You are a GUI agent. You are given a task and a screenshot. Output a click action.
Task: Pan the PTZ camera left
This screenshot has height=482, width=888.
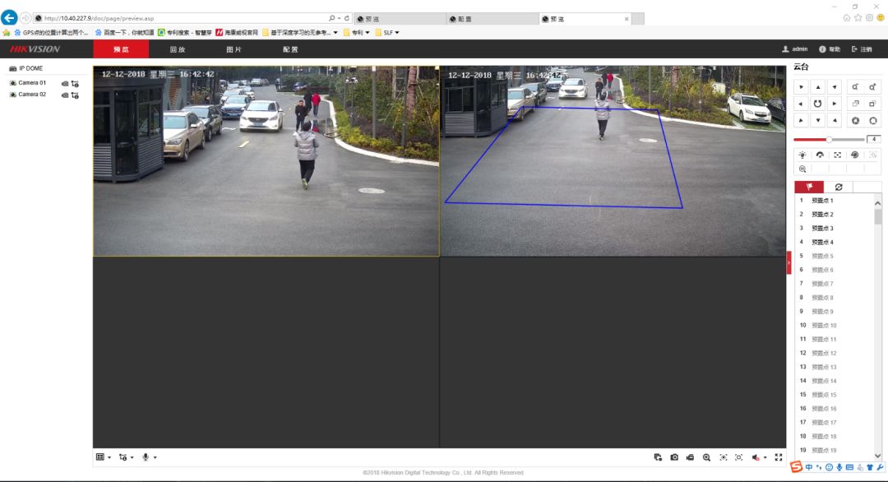[x=801, y=104]
